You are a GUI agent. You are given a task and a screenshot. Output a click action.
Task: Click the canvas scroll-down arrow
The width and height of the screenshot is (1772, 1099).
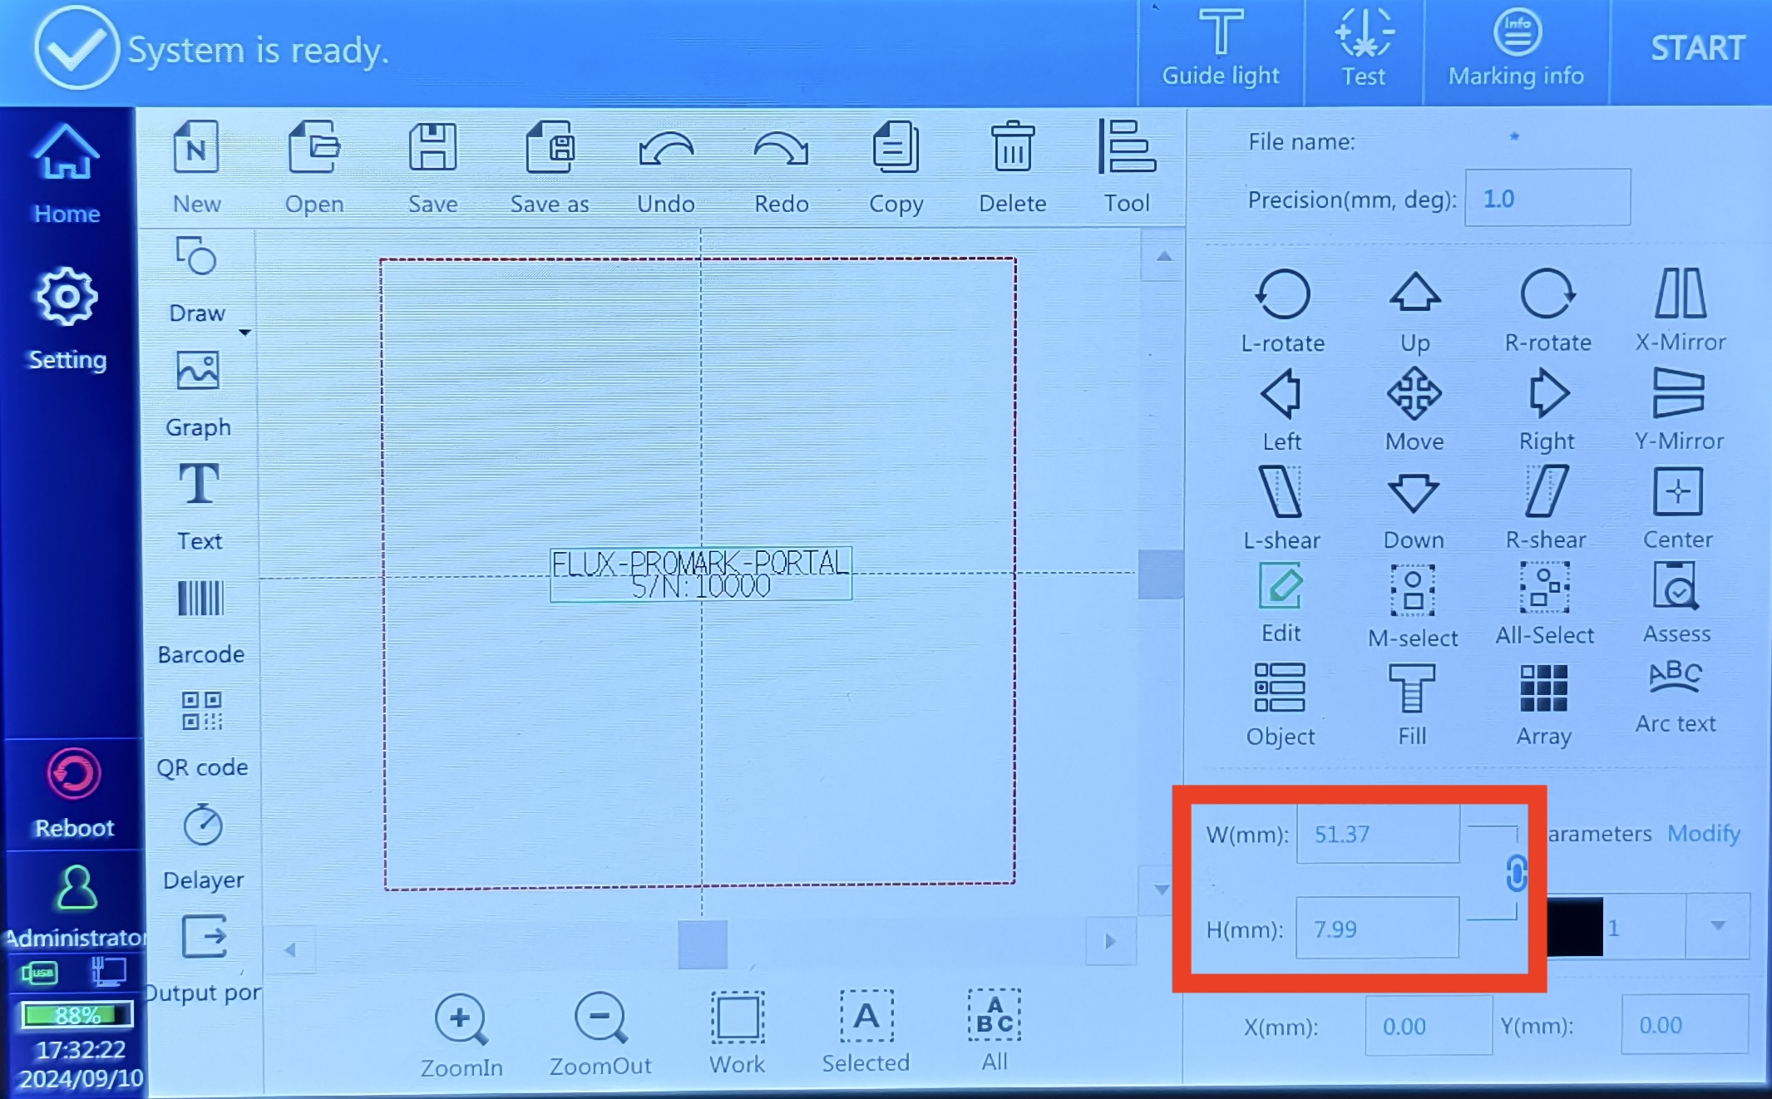[1162, 890]
